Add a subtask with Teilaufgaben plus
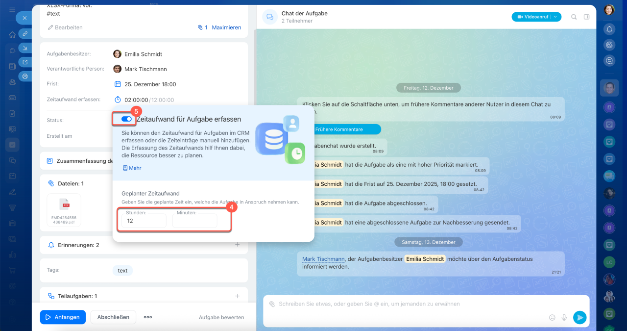 click(238, 296)
